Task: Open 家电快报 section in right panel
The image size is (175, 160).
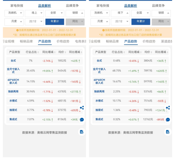Action: click(103, 6)
